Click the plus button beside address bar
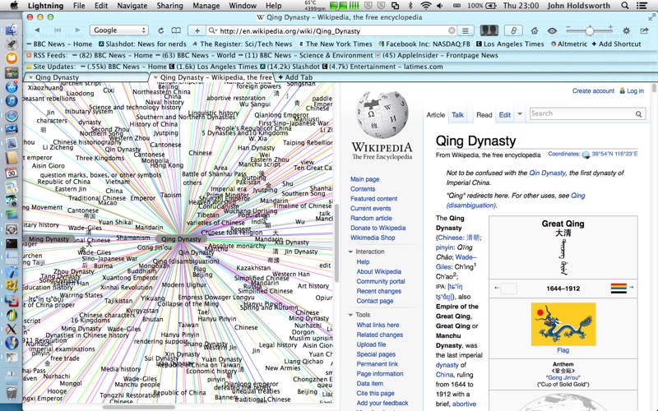This screenshot has height=411, width=658. coord(197,30)
